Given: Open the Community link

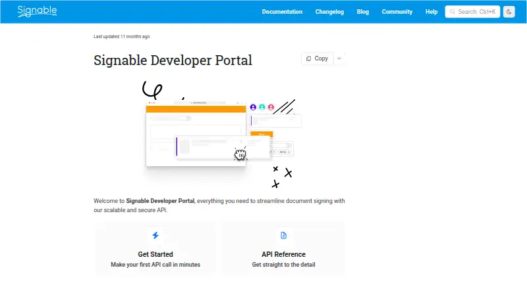Looking at the screenshot, I should tap(397, 12).
